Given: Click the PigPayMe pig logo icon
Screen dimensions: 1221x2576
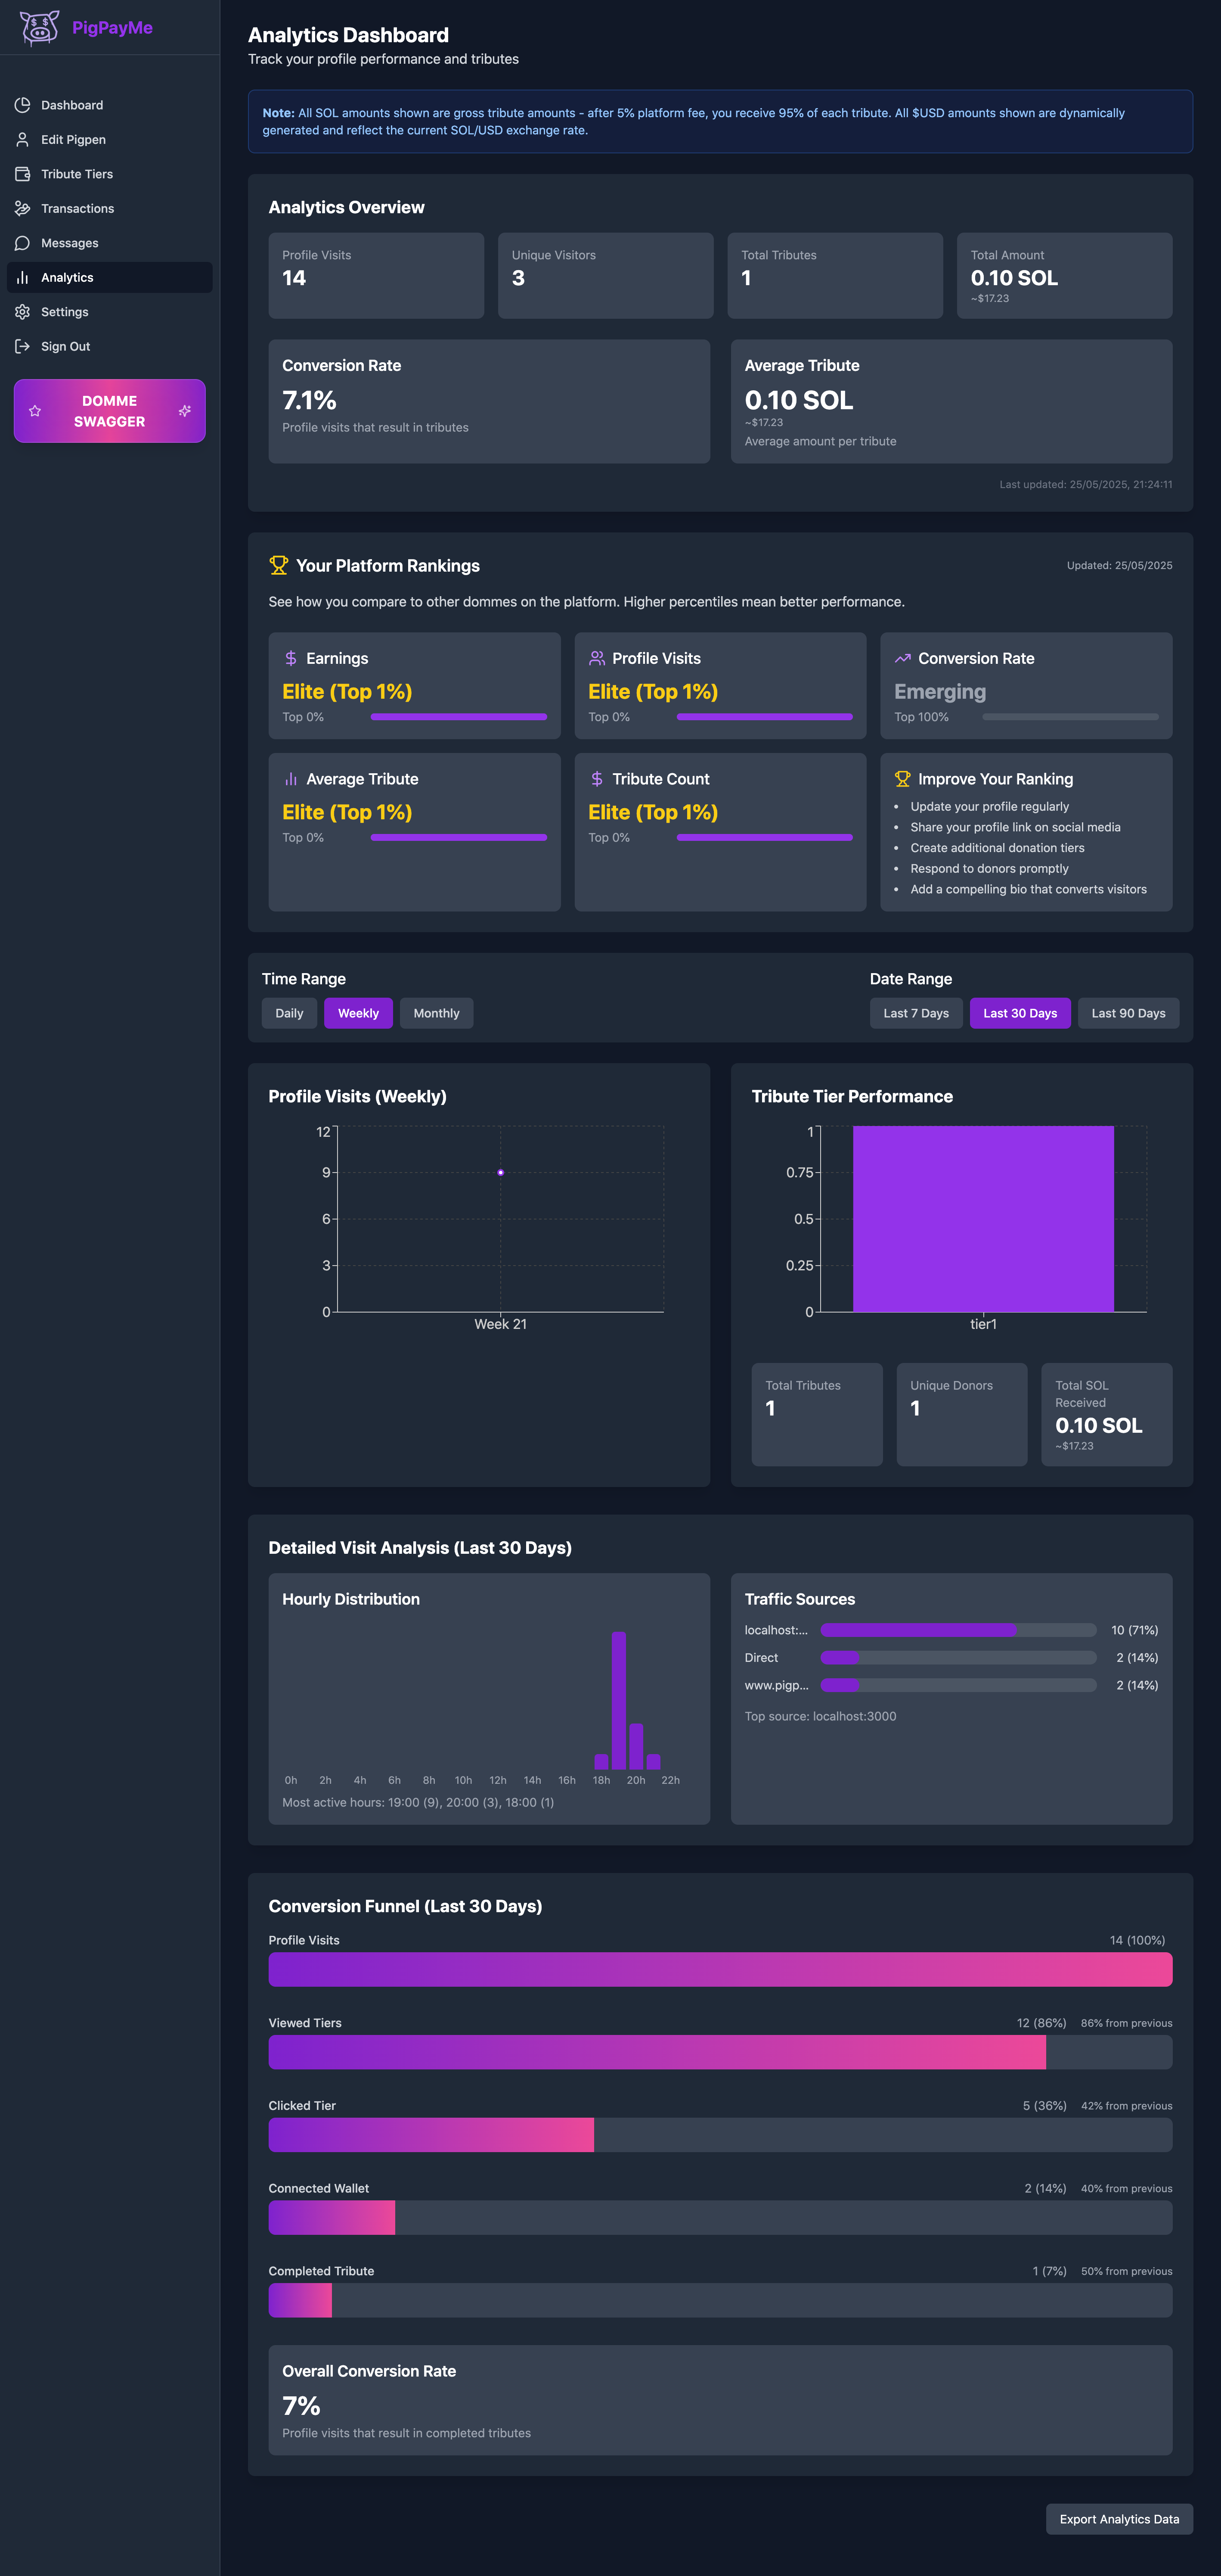Looking at the screenshot, I should 40,28.
